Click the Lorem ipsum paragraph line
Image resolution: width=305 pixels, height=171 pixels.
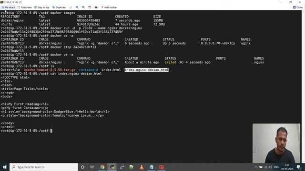52,115
